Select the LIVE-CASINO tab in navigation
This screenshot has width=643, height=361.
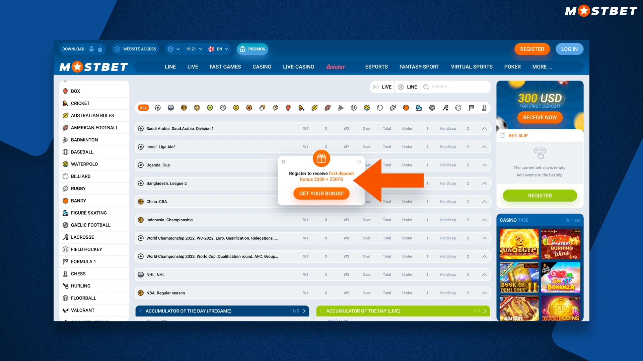(x=298, y=67)
